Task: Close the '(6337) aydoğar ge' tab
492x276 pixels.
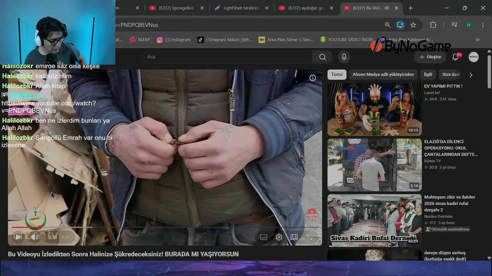Action: coord(331,8)
